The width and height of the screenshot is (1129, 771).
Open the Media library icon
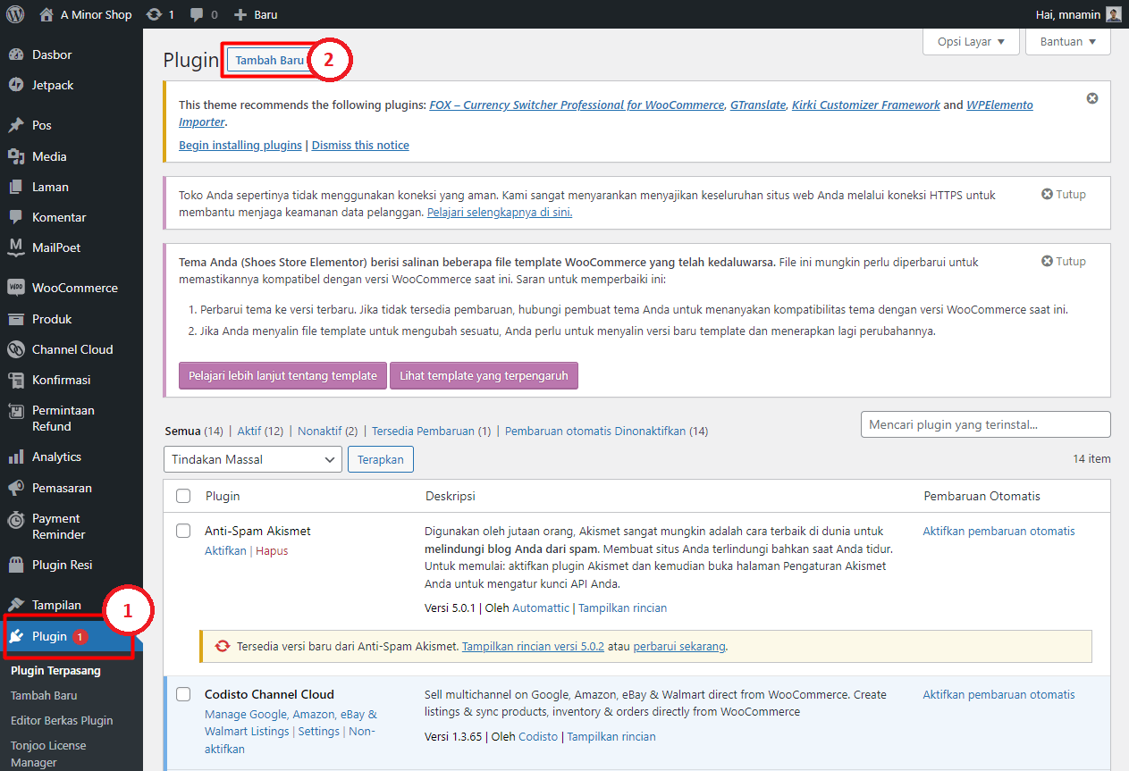coord(18,156)
